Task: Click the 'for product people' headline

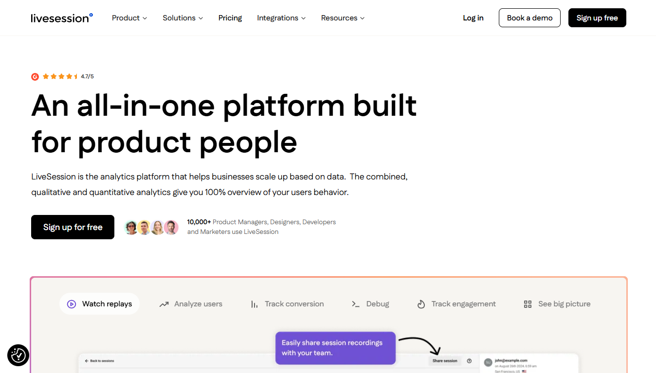Action: point(164,142)
